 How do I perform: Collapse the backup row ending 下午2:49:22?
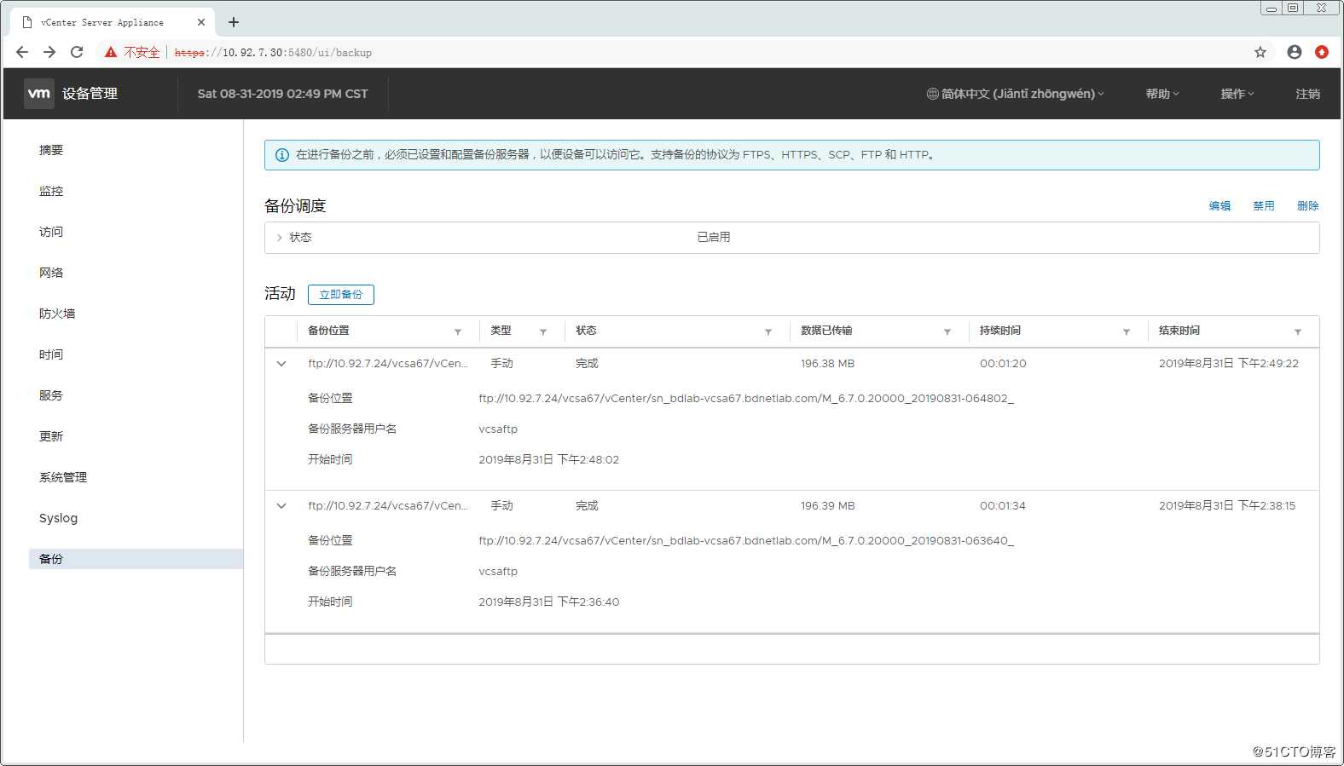pyautogui.click(x=281, y=364)
